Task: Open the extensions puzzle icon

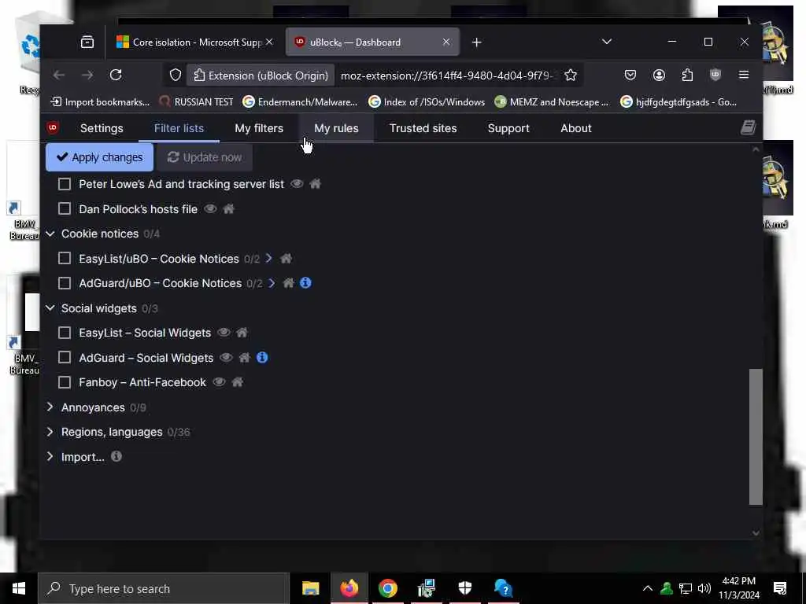Action: 687,75
